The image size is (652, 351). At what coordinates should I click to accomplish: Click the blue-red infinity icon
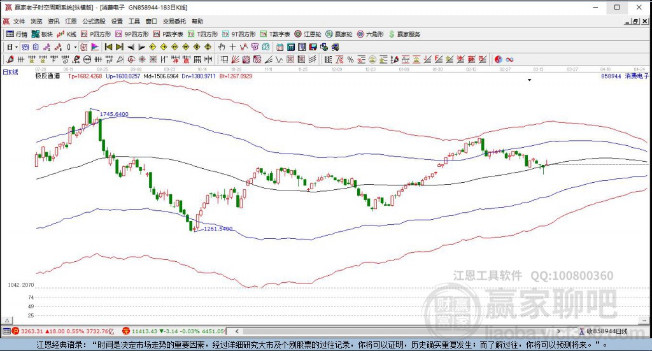[x=509, y=59]
